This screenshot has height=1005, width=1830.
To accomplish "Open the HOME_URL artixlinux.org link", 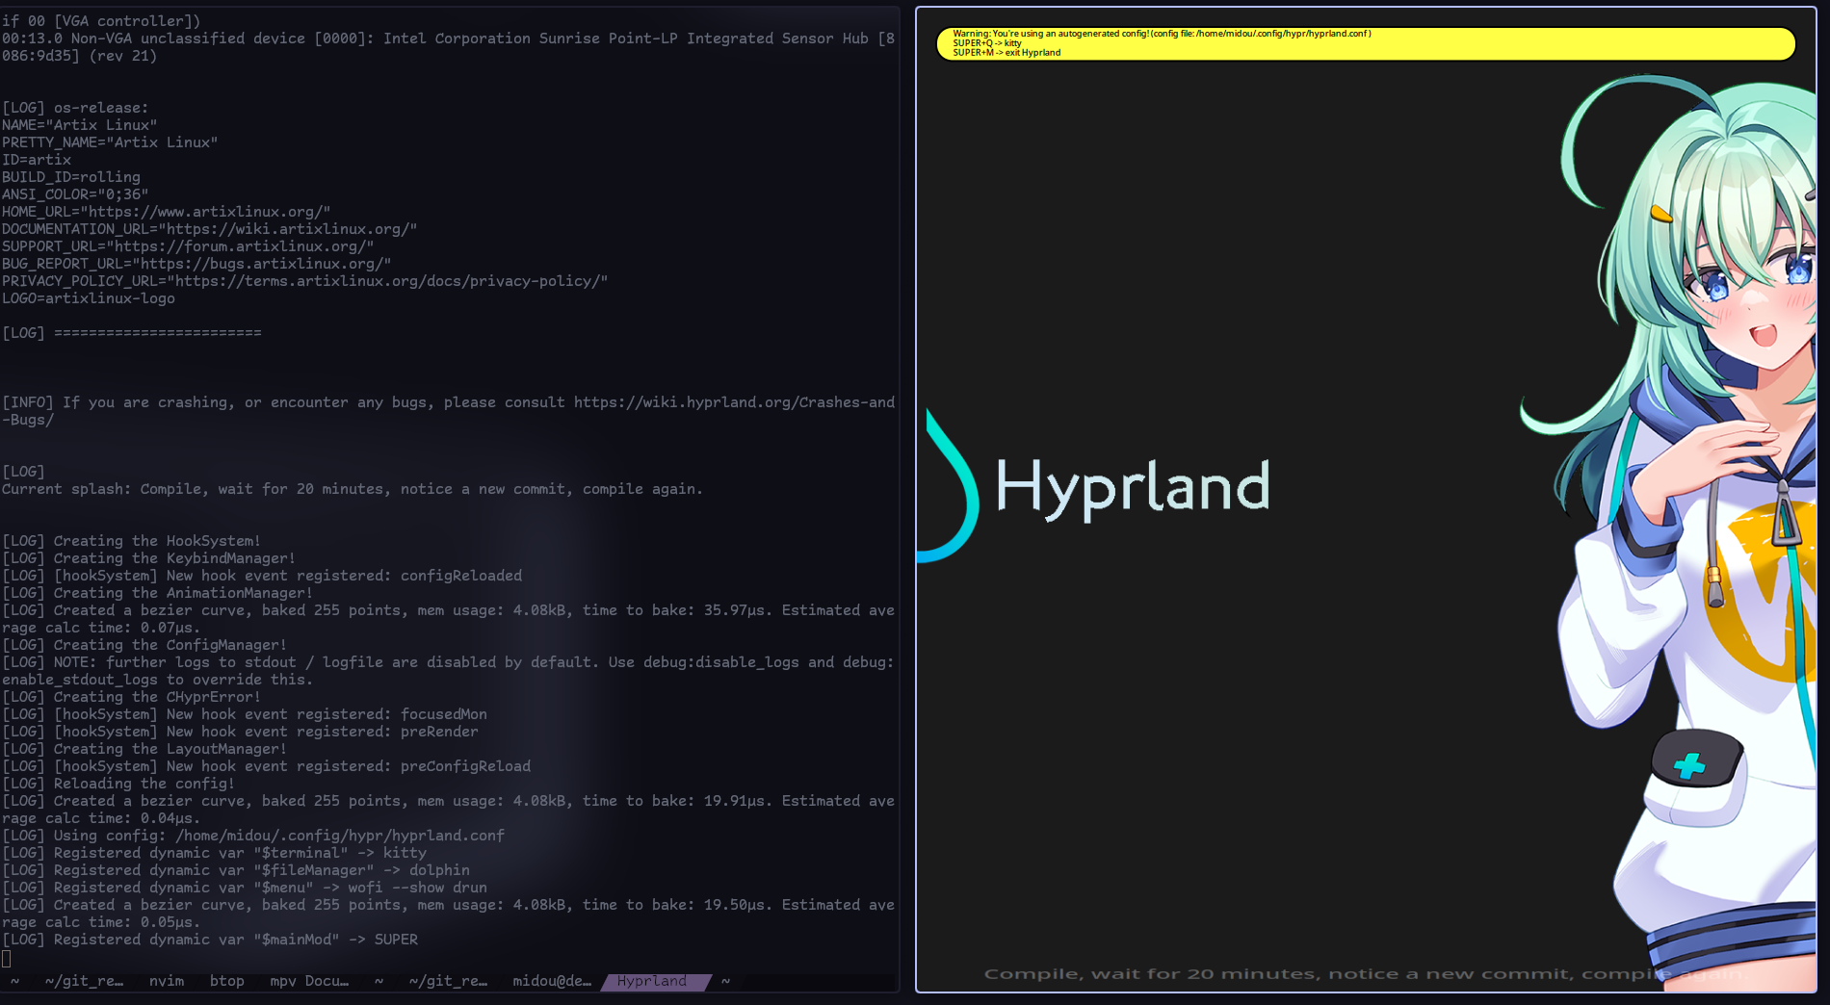I will click(205, 212).
